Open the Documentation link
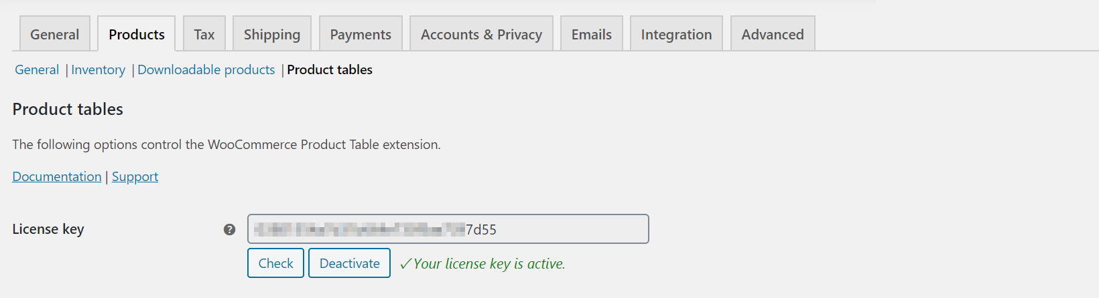Image resolution: width=1099 pixels, height=298 pixels. tap(57, 176)
